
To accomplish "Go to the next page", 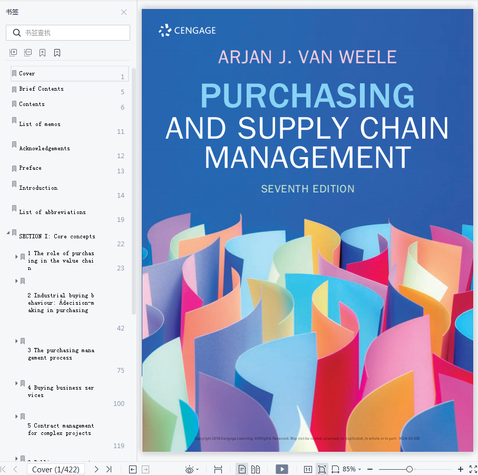I will [96, 469].
